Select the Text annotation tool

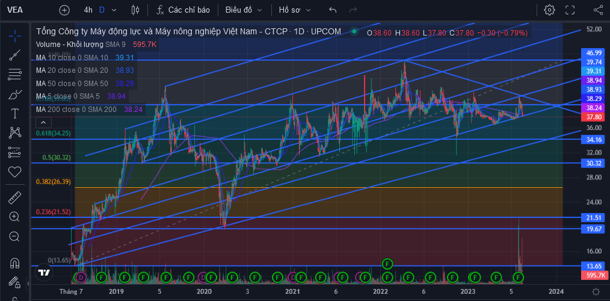(15, 113)
